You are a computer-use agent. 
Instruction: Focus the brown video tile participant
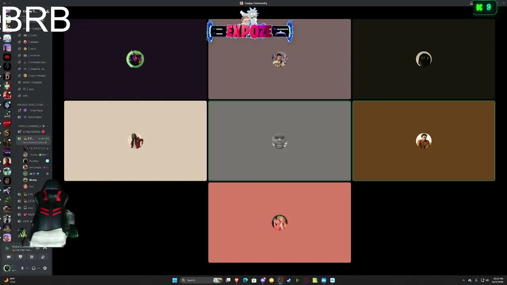(424, 141)
